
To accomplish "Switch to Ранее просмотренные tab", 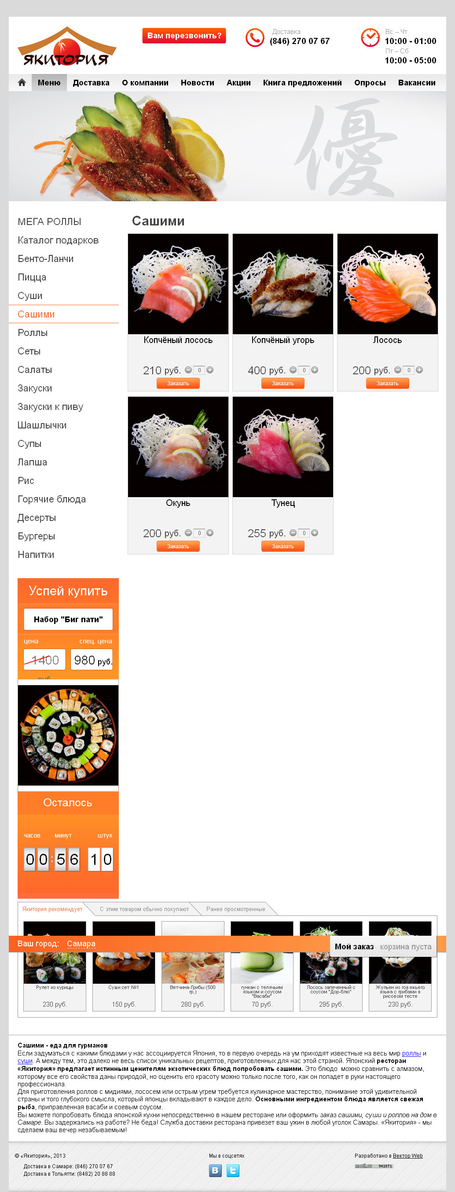I will click(236, 909).
